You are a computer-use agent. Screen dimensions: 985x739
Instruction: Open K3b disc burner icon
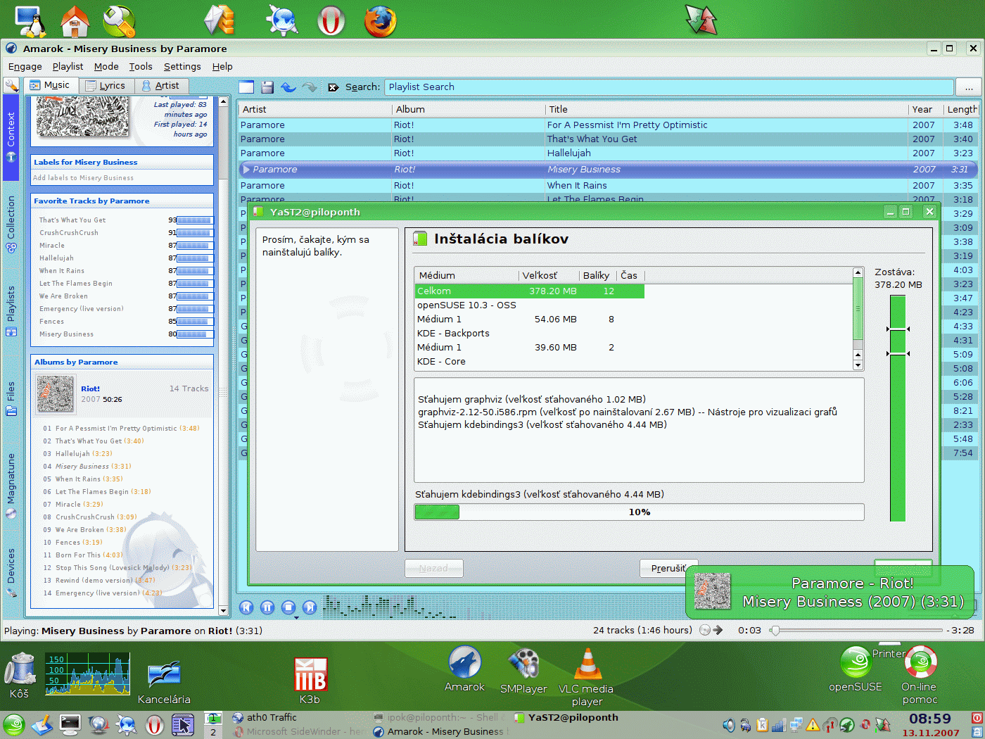click(x=310, y=680)
